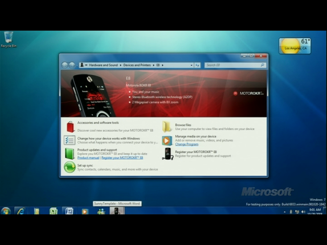
Task: Click the device tray icon beside arrow
Action: pyautogui.click(x=291, y=212)
